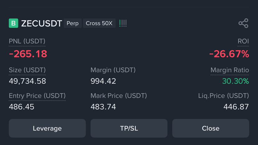Tap the Margin Ratio label
The image size is (258, 145).
pyautogui.click(x=230, y=70)
